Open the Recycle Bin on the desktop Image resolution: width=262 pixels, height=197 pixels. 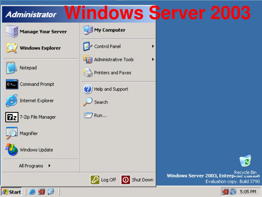245,161
